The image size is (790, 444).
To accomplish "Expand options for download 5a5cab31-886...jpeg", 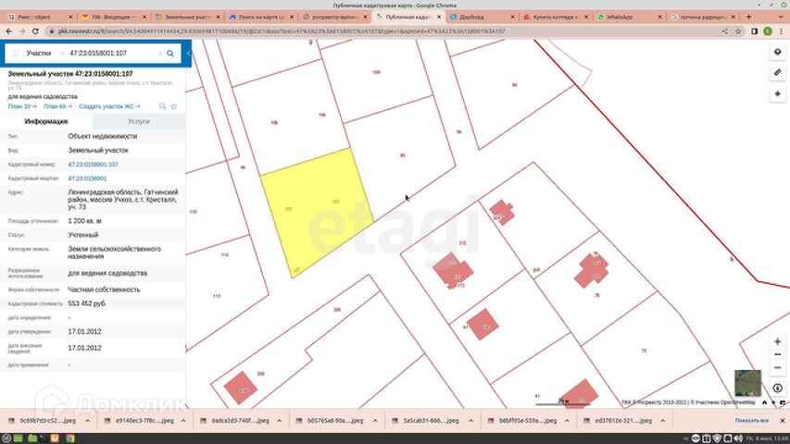I will pos(471,421).
